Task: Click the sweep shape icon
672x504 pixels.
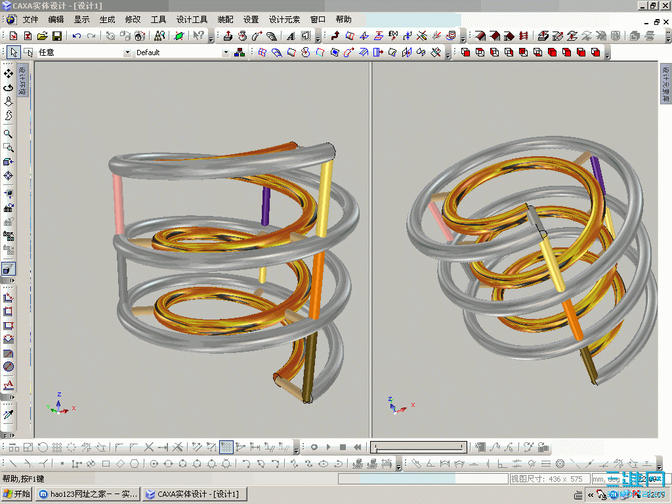Action: point(257,36)
